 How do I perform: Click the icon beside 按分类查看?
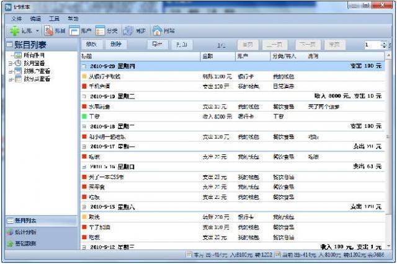tap(18, 79)
